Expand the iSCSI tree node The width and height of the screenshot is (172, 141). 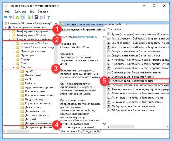(x=18, y=79)
